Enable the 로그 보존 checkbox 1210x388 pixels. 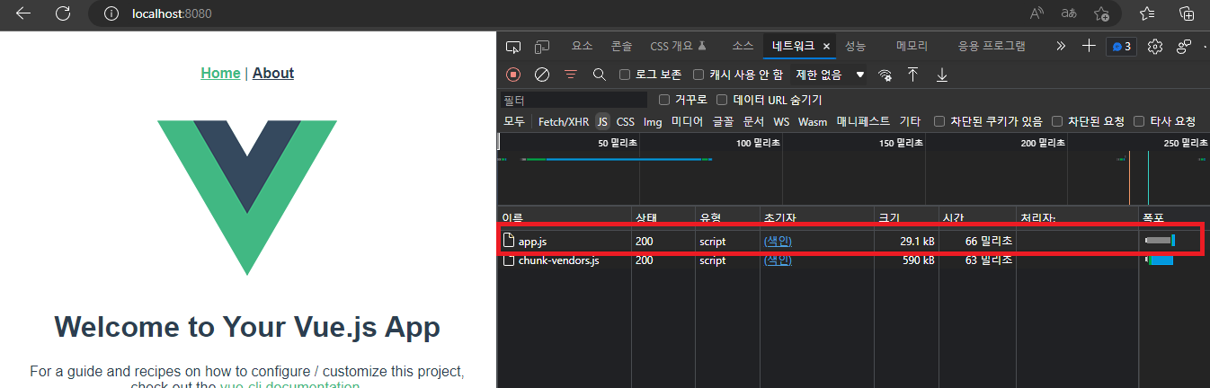pyautogui.click(x=625, y=75)
